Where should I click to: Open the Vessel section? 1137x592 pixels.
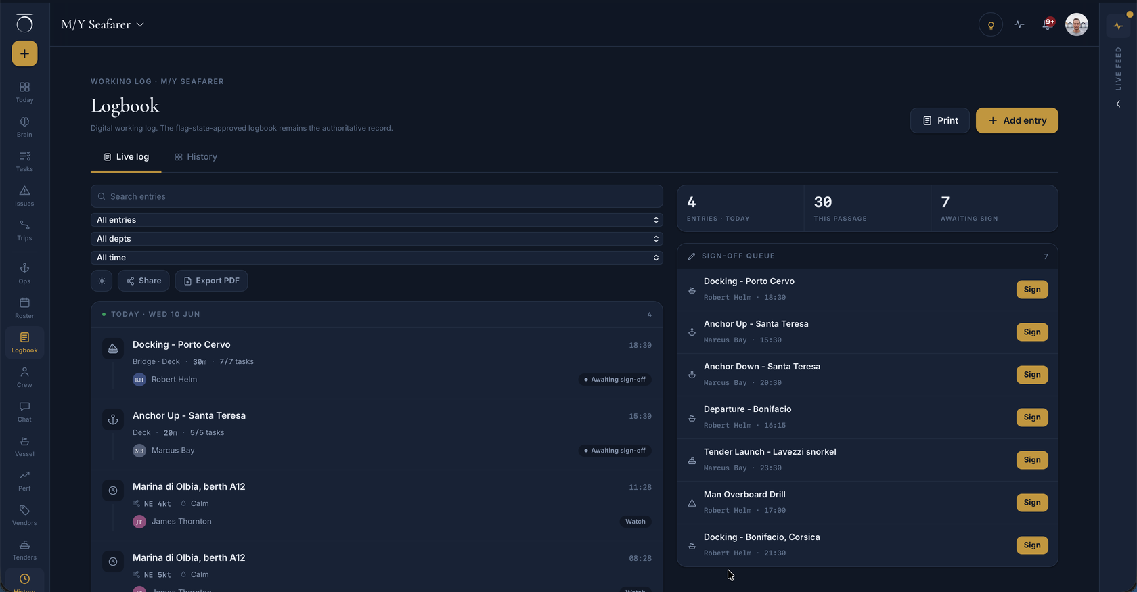[24, 446]
